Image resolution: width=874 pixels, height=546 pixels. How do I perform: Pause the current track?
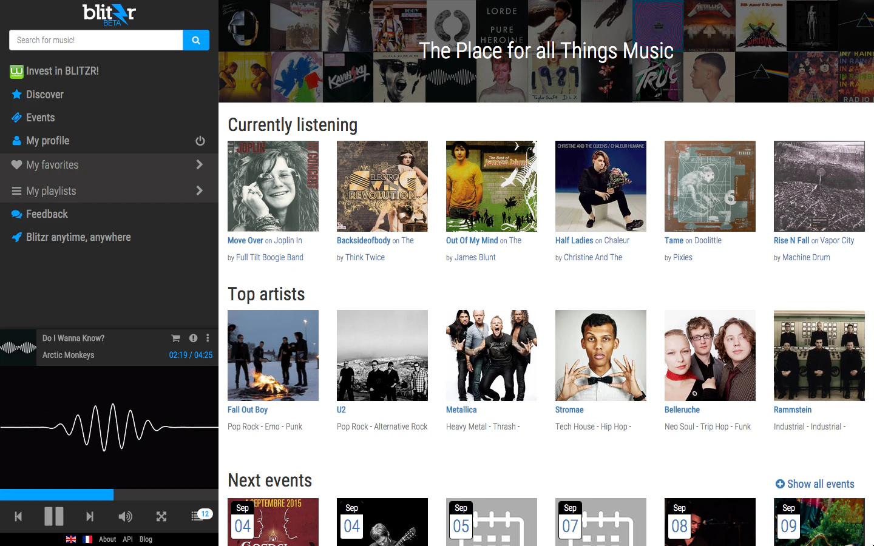coord(54,516)
